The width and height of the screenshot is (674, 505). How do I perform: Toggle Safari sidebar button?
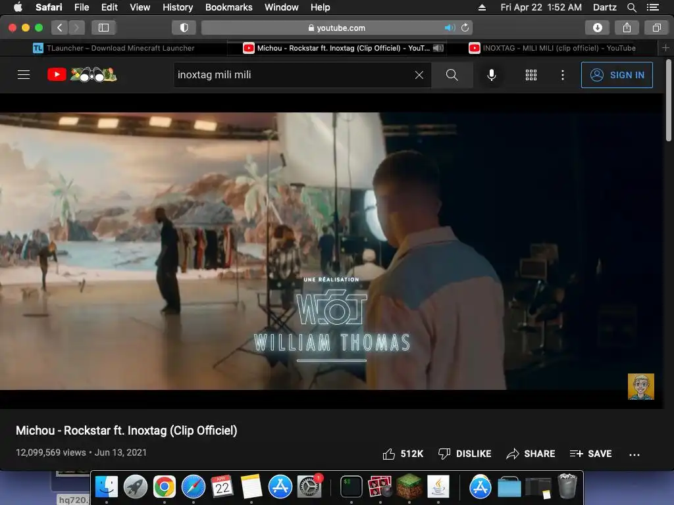(x=103, y=28)
